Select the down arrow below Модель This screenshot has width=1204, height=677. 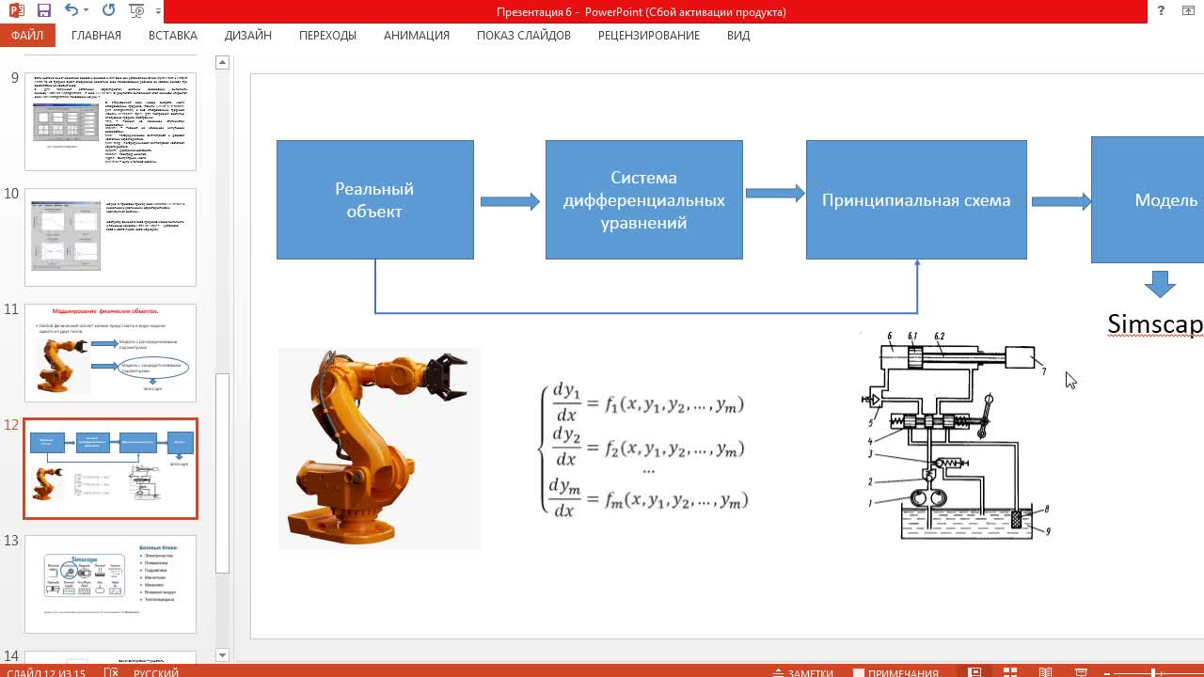tap(1160, 284)
